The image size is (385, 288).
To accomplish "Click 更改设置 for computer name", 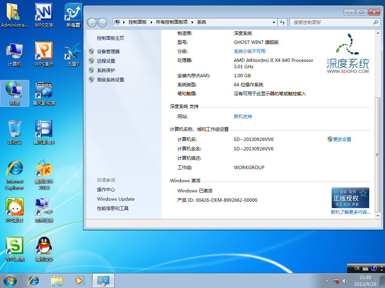I will click(342, 139).
